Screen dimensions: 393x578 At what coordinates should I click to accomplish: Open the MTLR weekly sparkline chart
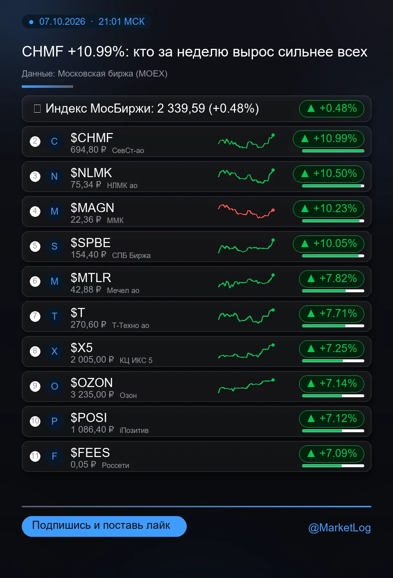[246, 281]
